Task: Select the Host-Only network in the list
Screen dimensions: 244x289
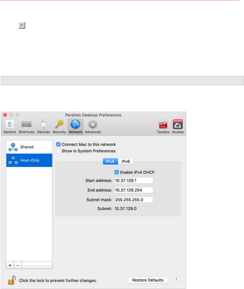Action: click(29, 160)
